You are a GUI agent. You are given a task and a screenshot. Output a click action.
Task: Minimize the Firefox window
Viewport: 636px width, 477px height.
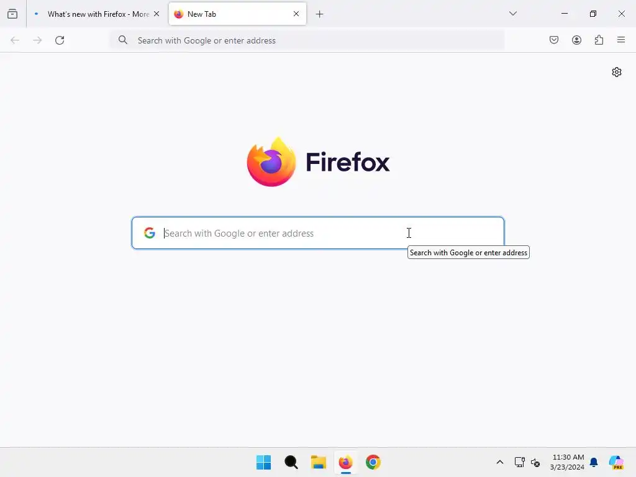click(564, 14)
